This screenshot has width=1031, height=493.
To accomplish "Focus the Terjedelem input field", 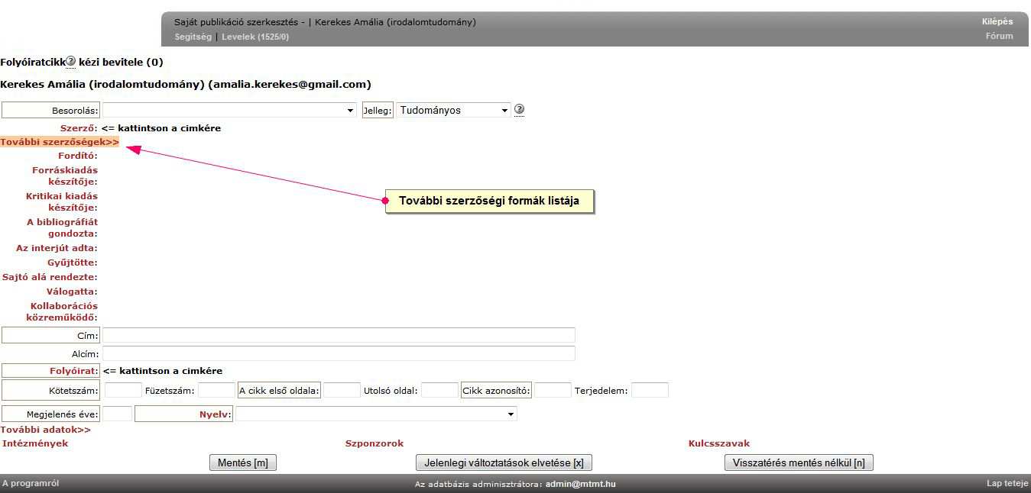I will coord(650,390).
